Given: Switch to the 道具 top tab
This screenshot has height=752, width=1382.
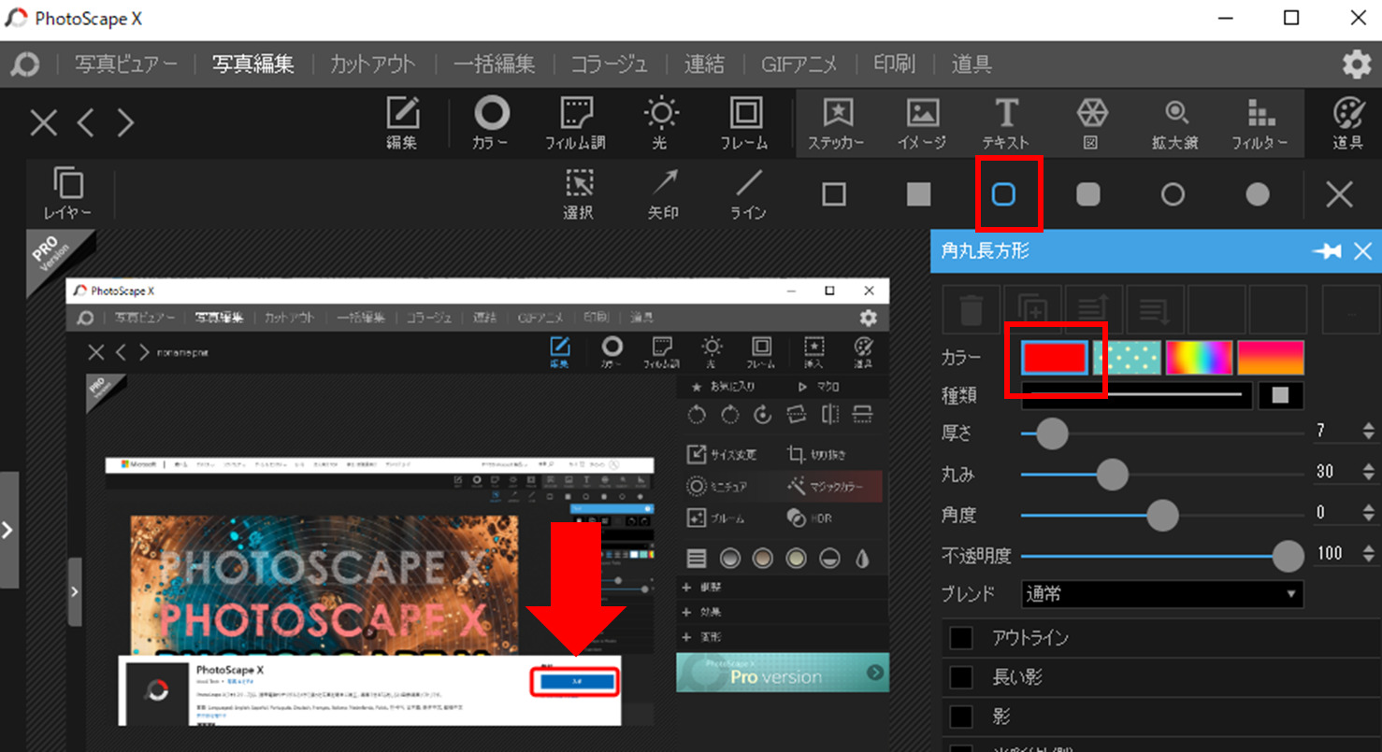Looking at the screenshot, I should coord(972,64).
